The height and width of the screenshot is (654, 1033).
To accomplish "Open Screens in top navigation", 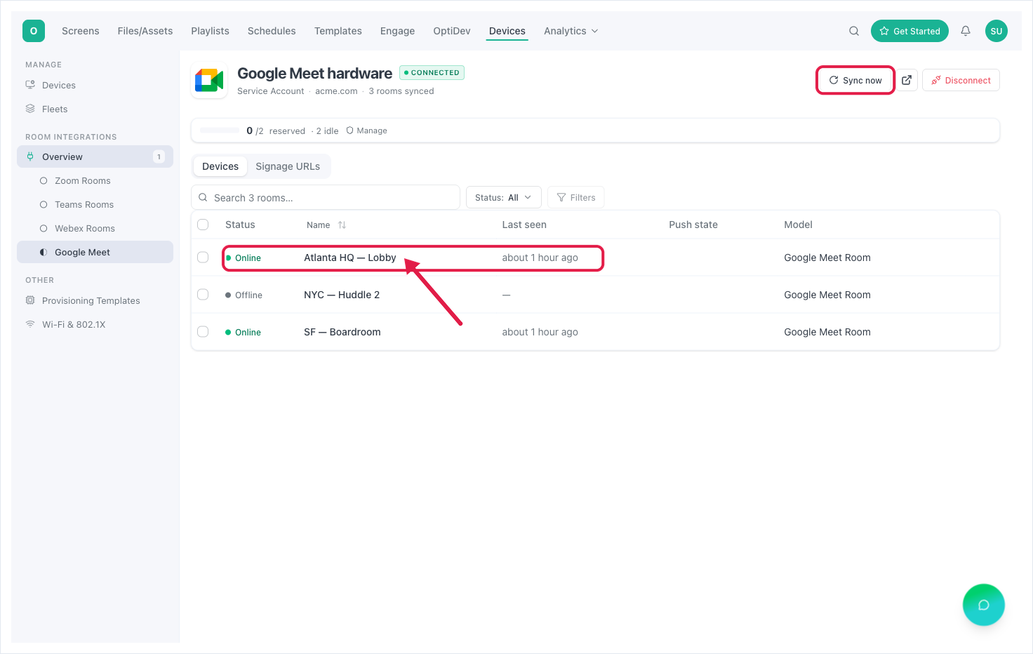I will click(81, 31).
